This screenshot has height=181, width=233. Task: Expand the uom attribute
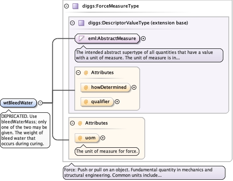coord(103,138)
